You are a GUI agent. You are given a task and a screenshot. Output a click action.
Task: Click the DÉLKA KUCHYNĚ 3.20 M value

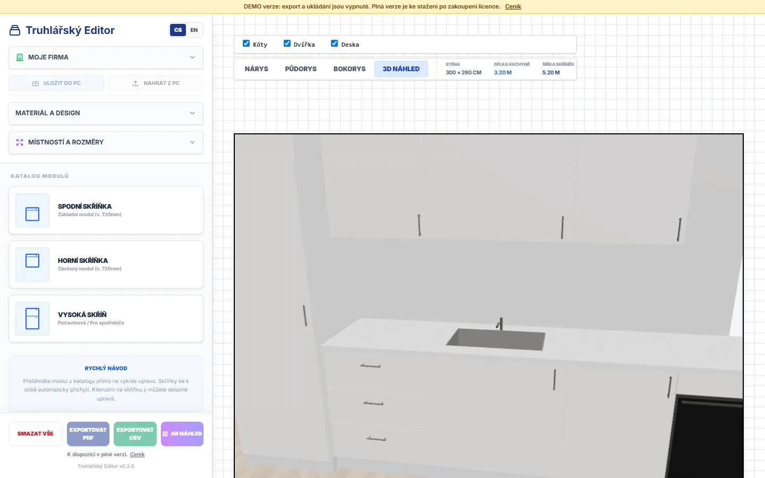click(503, 73)
